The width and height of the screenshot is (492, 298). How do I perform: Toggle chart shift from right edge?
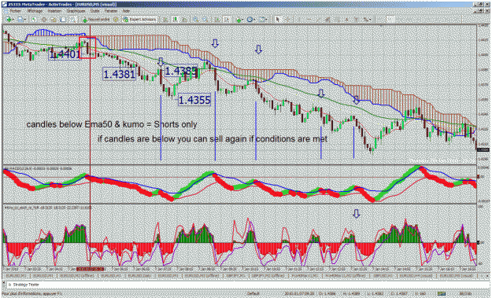point(227,20)
